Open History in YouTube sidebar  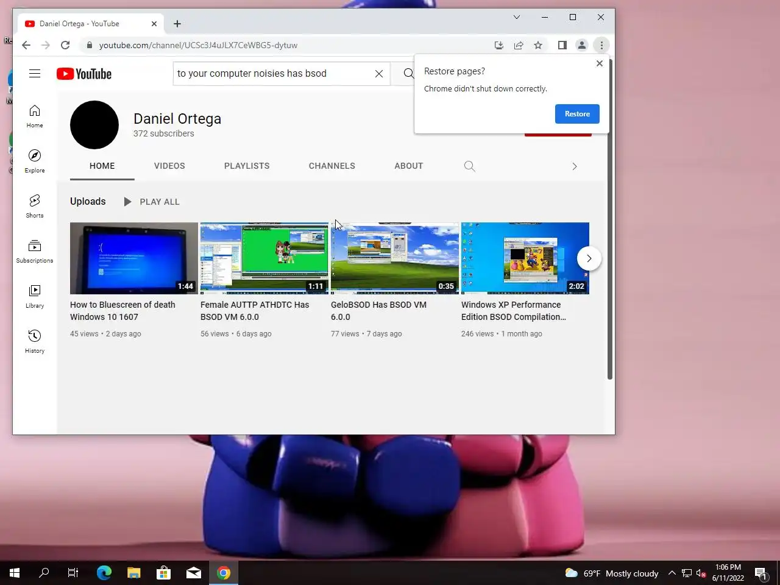[35, 341]
